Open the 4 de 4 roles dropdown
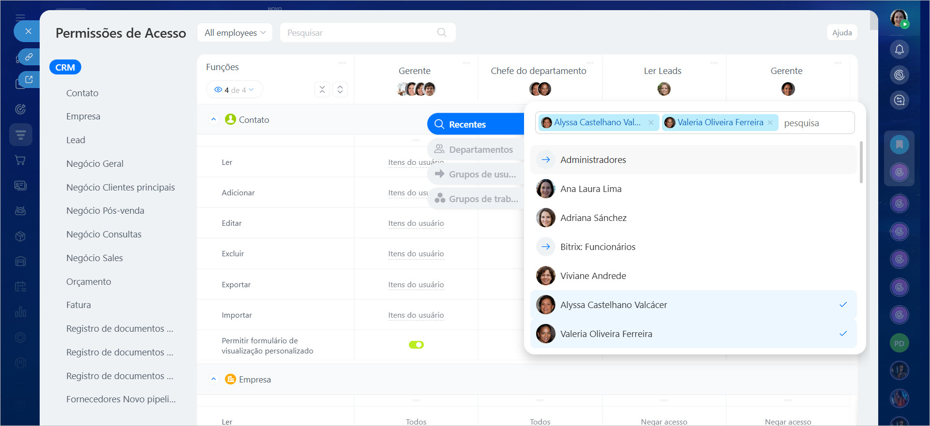930x426 pixels. coord(235,90)
